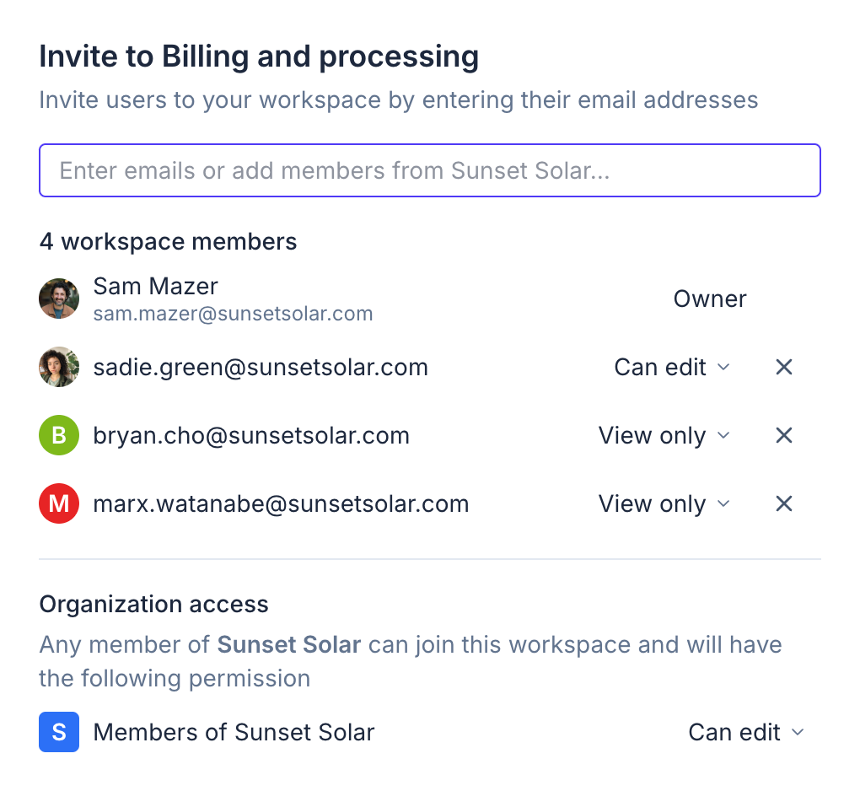Change Members of Sunset Solar permission dropdown

[746, 732]
